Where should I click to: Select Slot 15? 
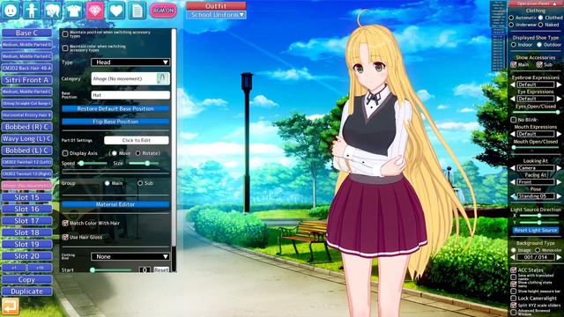(27, 197)
